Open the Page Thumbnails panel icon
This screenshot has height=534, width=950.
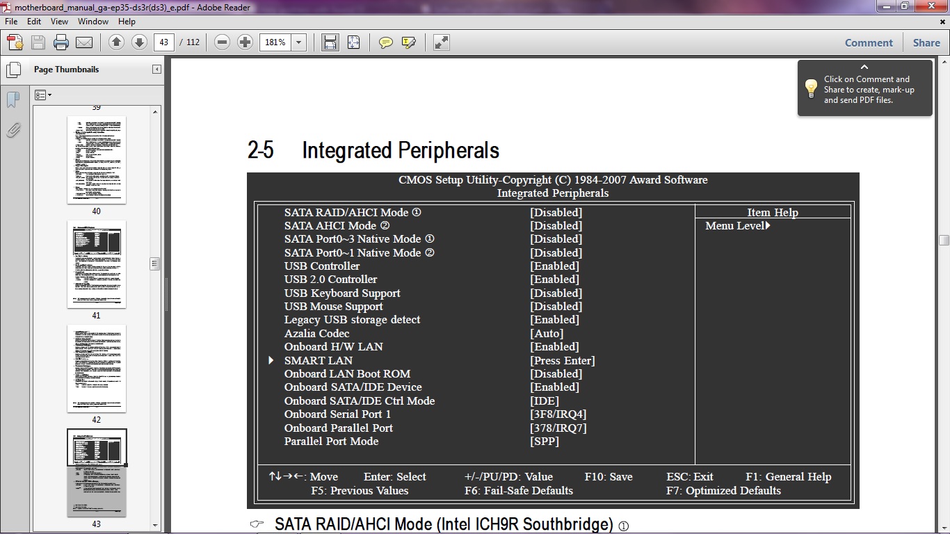point(13,70)
